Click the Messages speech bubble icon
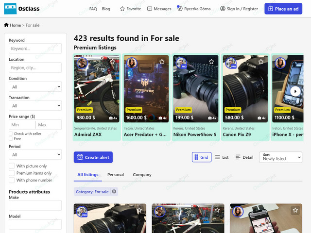This screenshot has width=311, height=233. click(150, 9)
